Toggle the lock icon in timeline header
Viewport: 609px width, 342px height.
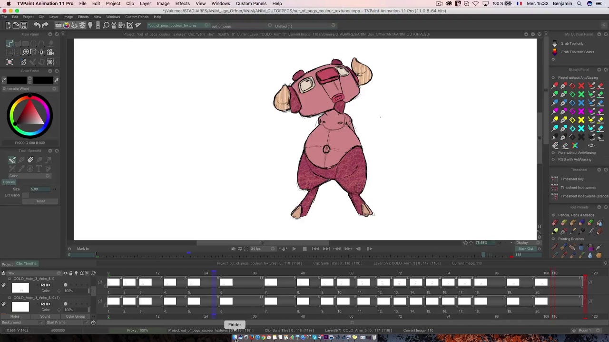[71, 273]
